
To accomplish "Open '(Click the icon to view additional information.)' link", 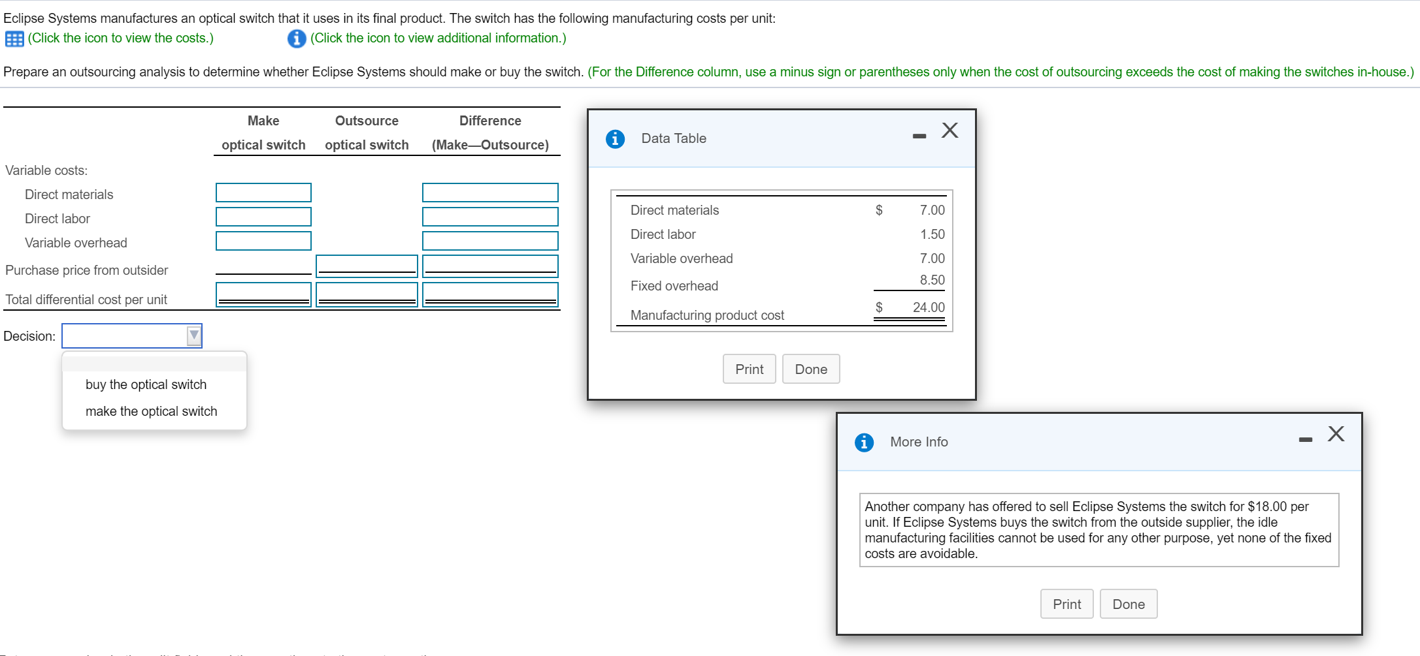I will click(438, 38).
